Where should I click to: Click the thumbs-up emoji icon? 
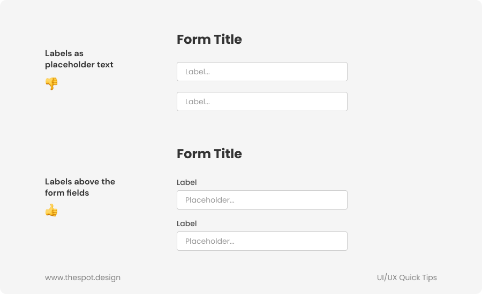51,210
